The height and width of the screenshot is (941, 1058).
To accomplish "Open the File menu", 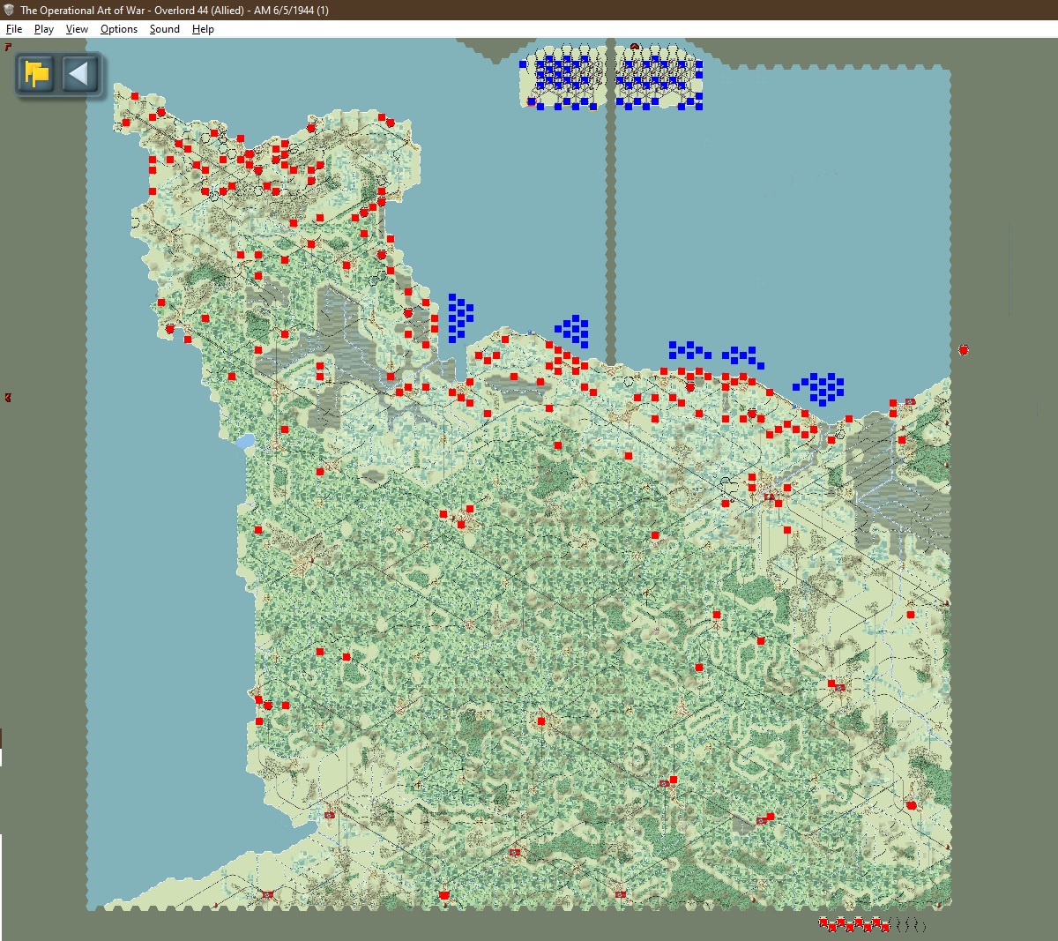I will click(x=14, y=29).
